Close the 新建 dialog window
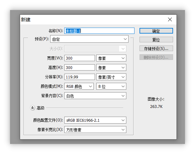Screen dimensions: 195x154 click(x=170, y=19)
